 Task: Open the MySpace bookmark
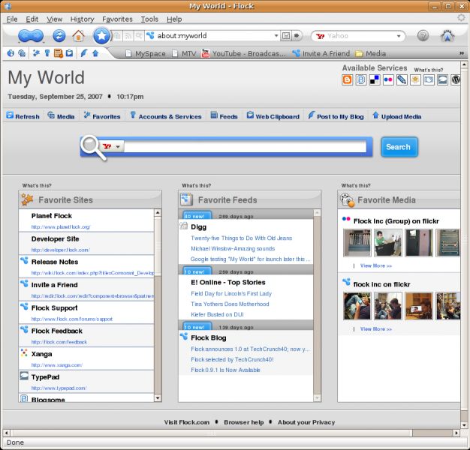(146, 53)
